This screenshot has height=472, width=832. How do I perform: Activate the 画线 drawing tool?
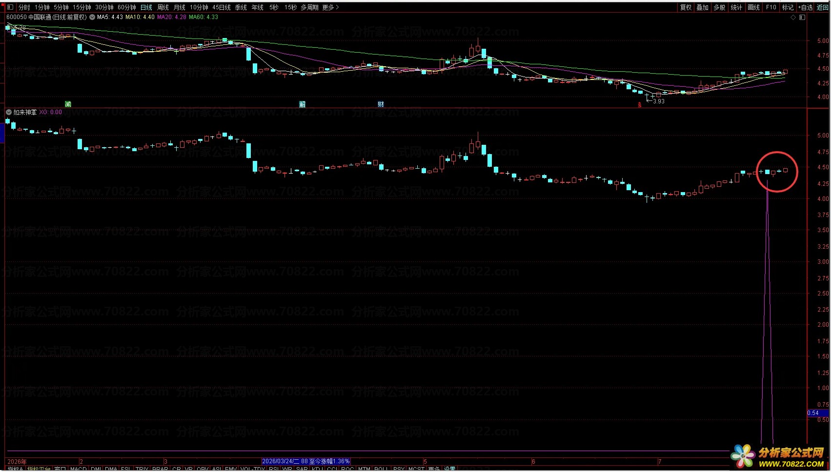[x=754, y=7]
